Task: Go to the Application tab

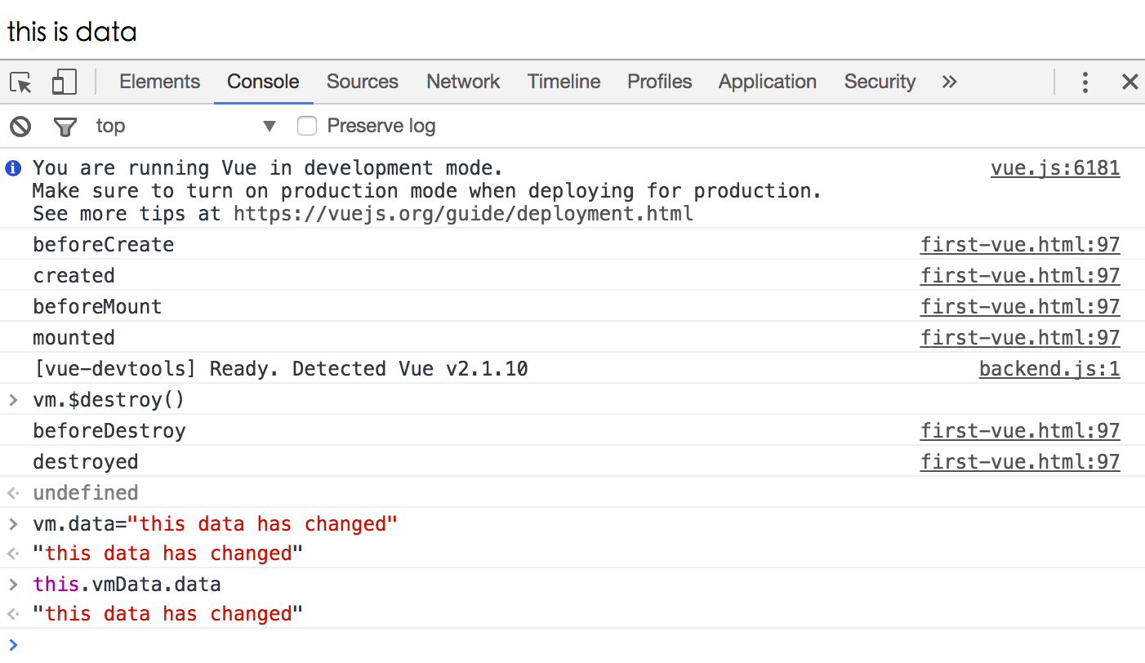Action: point(767,82)
